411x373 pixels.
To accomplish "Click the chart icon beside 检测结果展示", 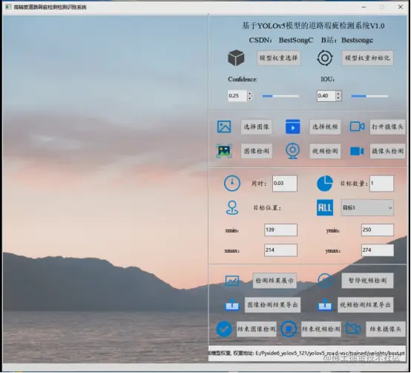I will (x=232, y=281).
